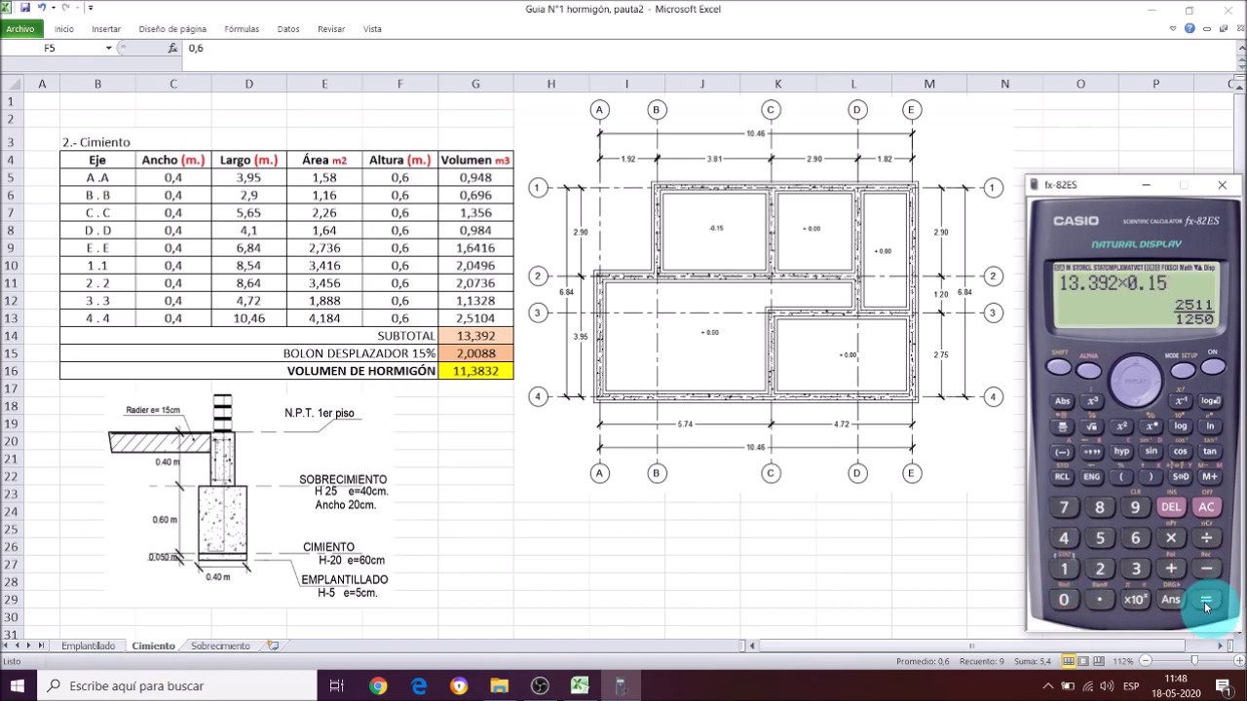Click the calculator Ans key
Screen dimensions: 1247x701
click(x=1171, y=600)
